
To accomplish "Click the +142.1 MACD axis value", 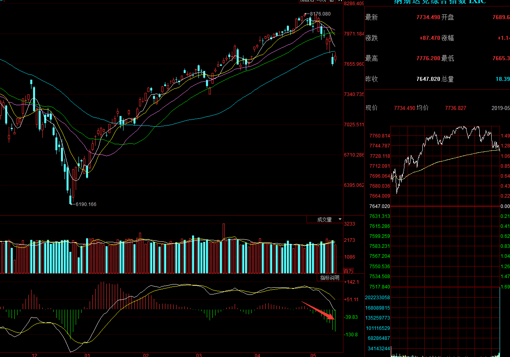I will tap(351, 282).
